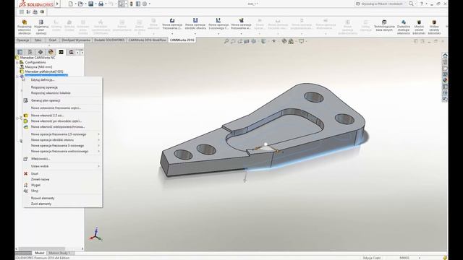Click the Select cursor tool icon
463x260 pixels.
coord(121,4)
